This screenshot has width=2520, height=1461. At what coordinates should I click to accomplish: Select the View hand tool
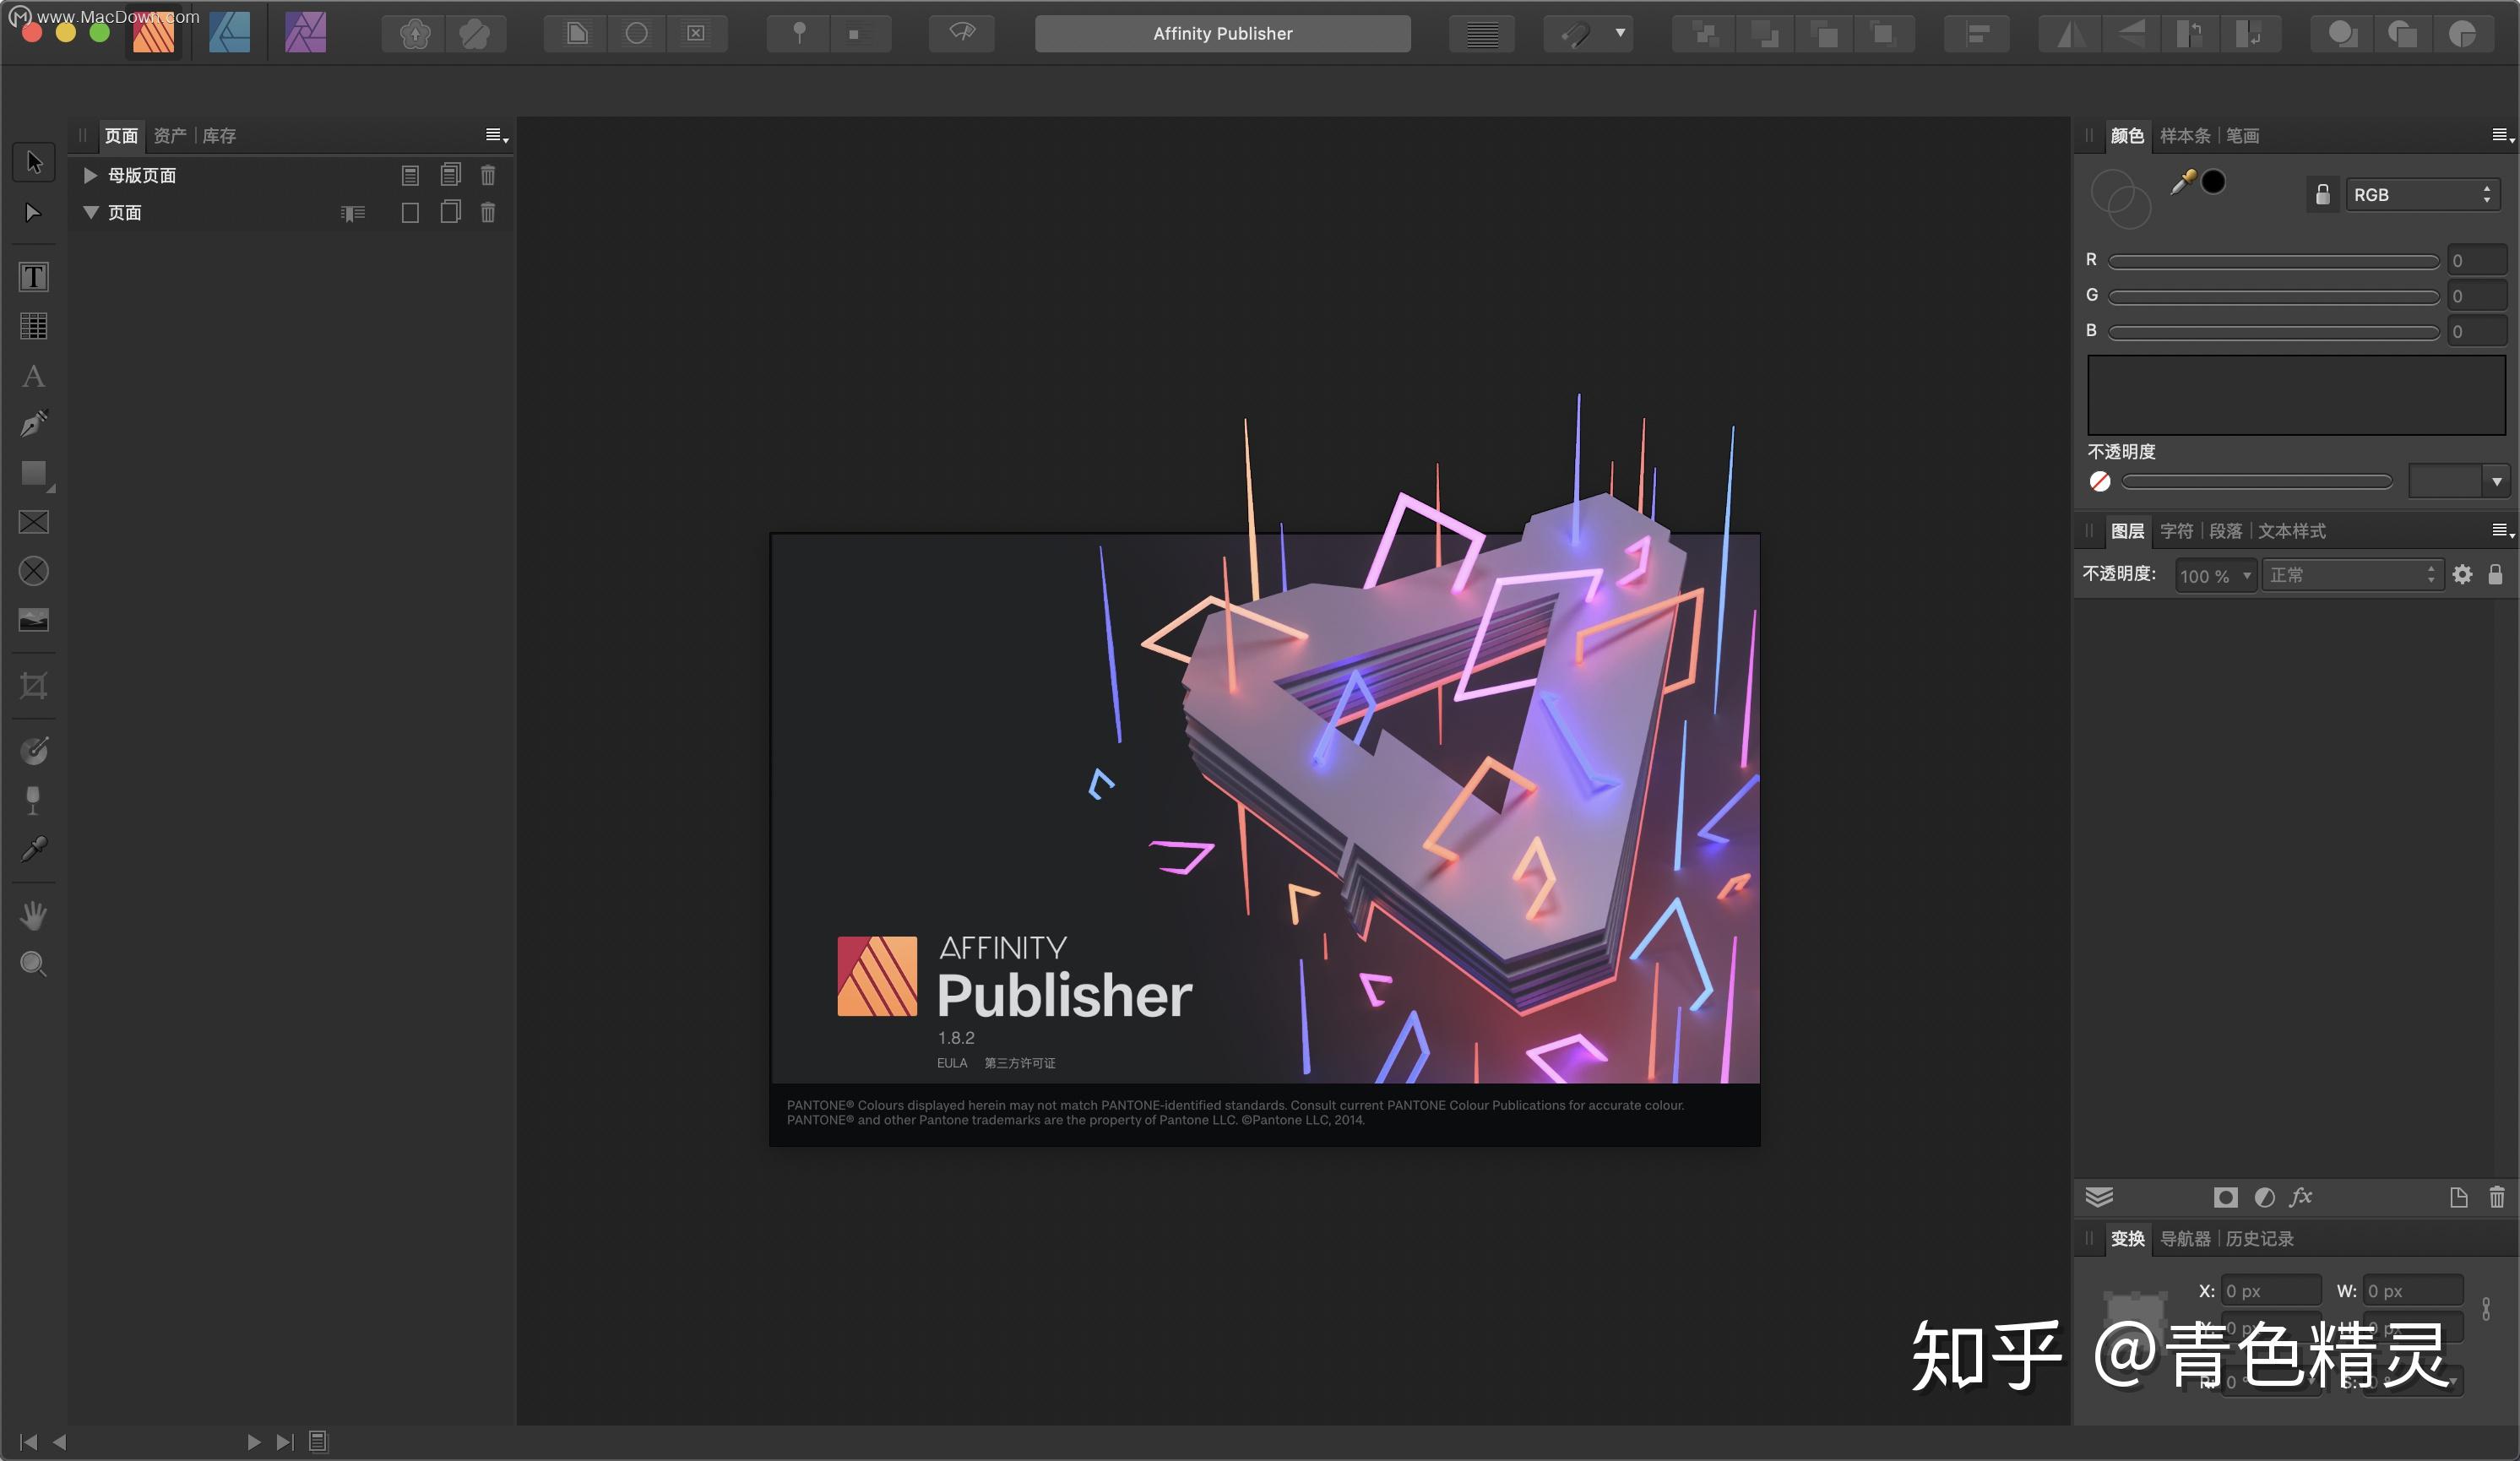(x=34, y=915)
